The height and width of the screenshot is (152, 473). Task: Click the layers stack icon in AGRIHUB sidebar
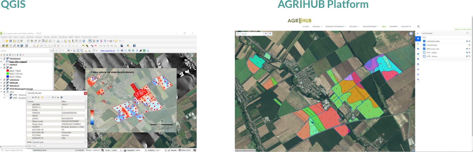(418, 39)
